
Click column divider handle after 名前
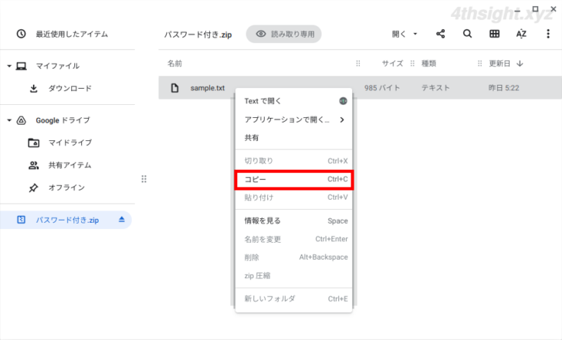coord(357,64)
